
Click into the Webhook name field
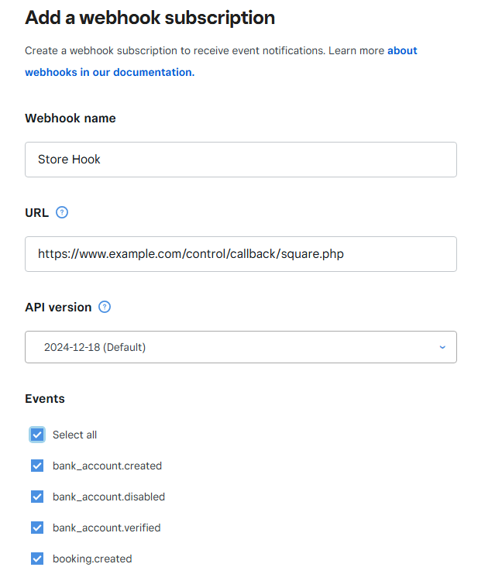[241, 160]
